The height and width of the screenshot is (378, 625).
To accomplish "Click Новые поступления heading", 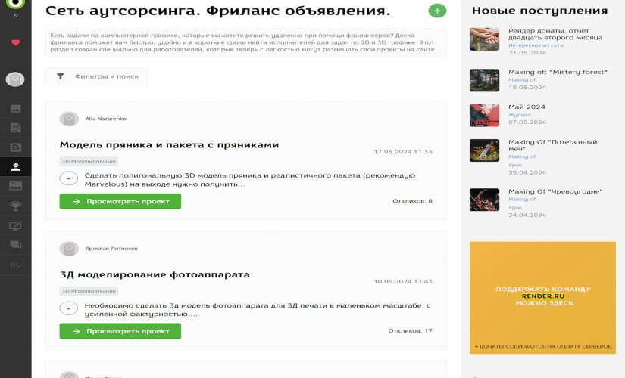I will point(539,11).
